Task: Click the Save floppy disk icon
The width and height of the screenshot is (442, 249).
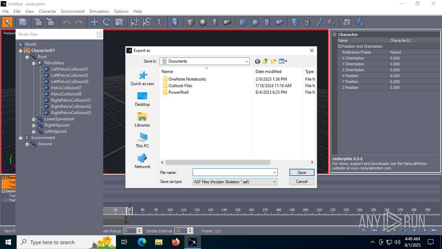Action: pyautogui.click(x=23, y=22)
